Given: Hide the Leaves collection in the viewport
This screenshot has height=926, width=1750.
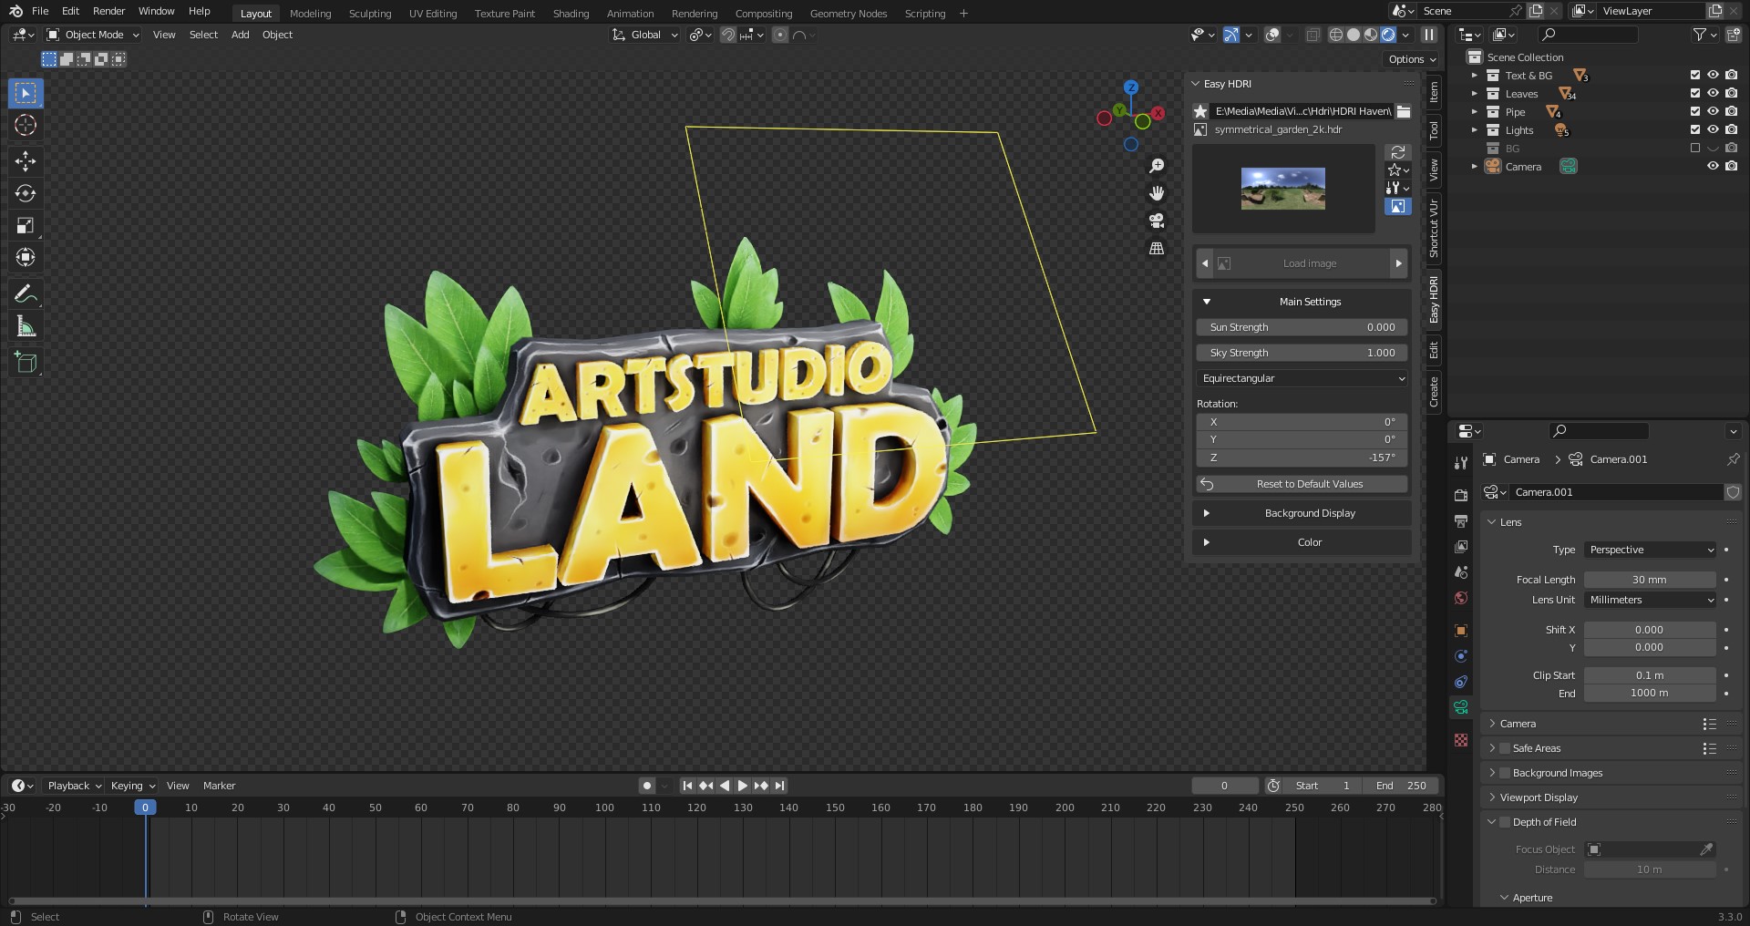Looking at the screenshot, I should 1714,94.
